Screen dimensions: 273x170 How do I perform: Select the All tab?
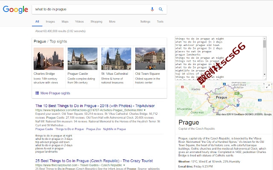37,22
